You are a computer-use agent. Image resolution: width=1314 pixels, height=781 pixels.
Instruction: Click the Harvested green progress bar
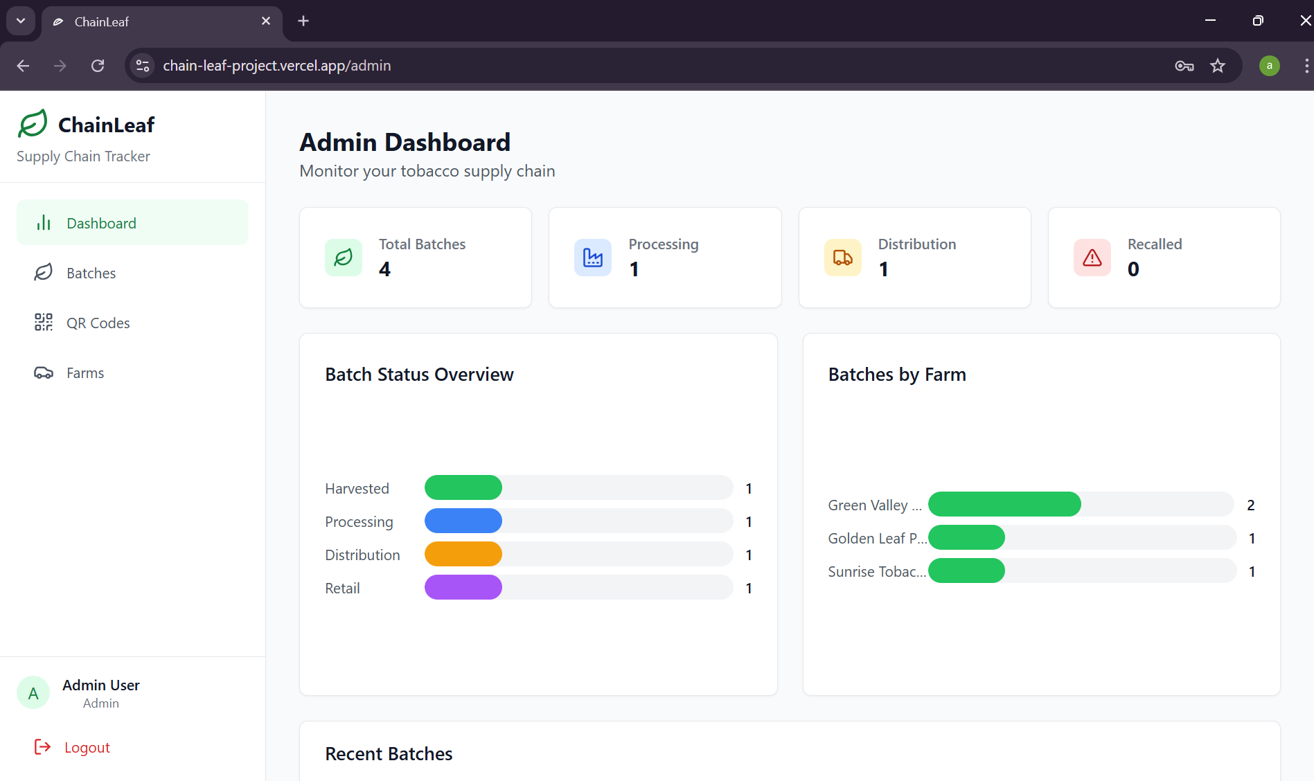point(463,487)
